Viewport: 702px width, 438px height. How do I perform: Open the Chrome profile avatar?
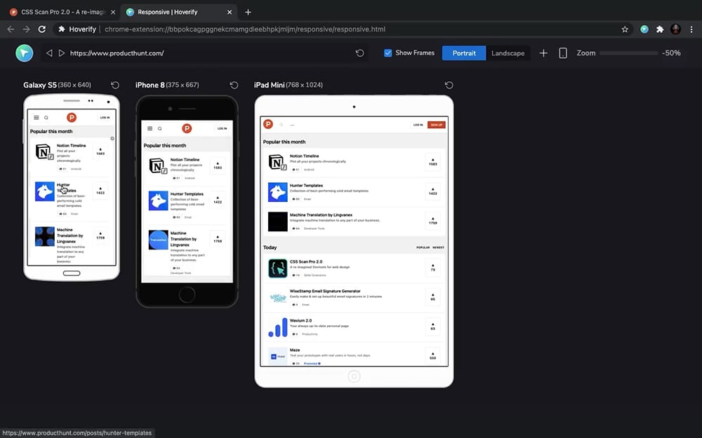coord(675,29)
